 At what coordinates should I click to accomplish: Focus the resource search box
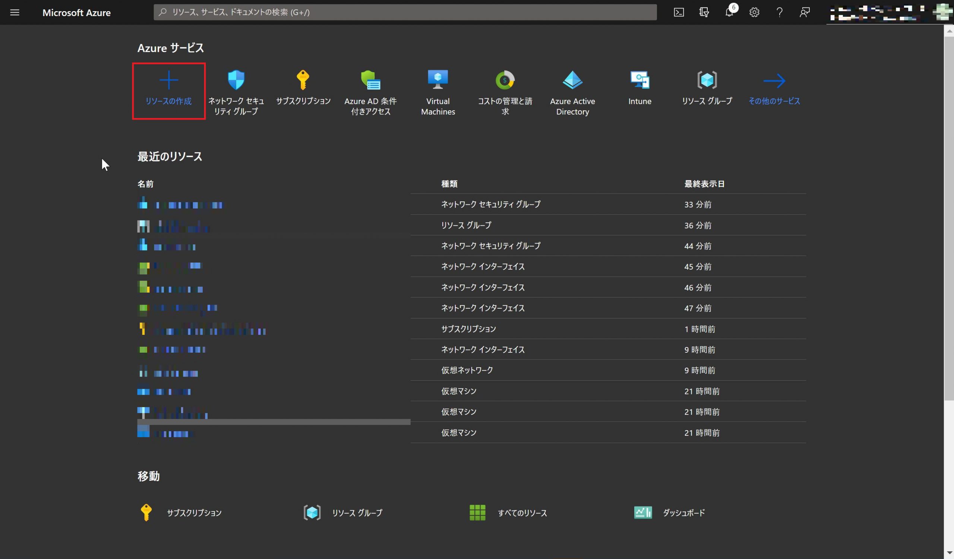pyautogui.click(x=405, y=13)
